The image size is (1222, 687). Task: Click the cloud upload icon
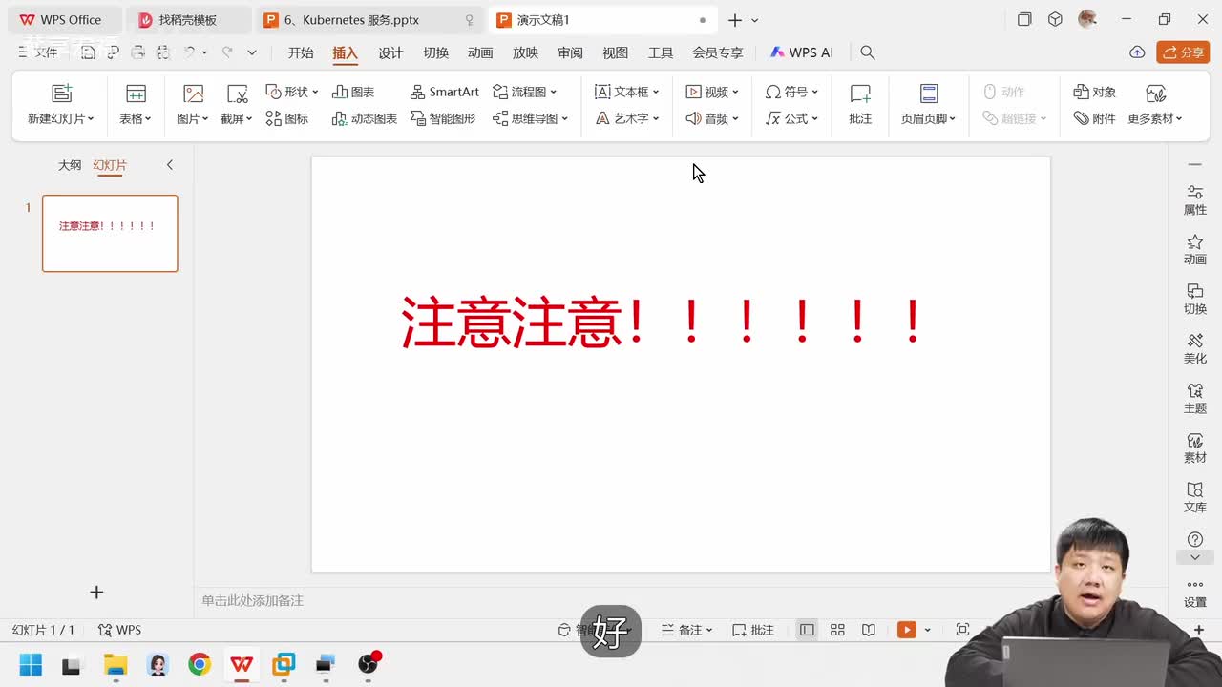(1137, 52)
